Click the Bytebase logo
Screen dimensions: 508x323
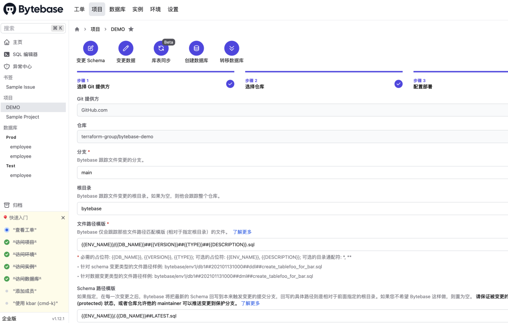(33, 9)
